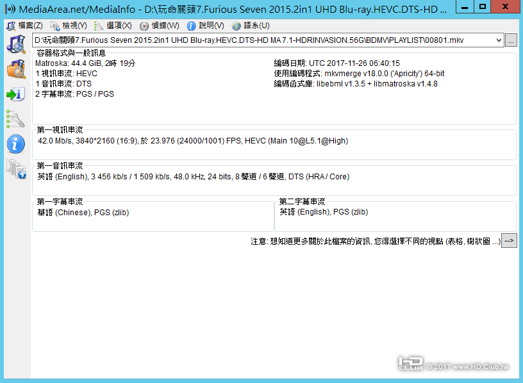Click the '注意' note text about other views
The width and height of the screenshot is (523, 383).
[376, 241]
